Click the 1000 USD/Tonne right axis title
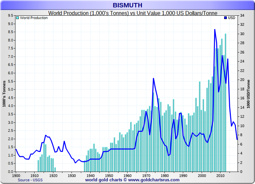This screenshot has width=255, height=184. point(249,94)
